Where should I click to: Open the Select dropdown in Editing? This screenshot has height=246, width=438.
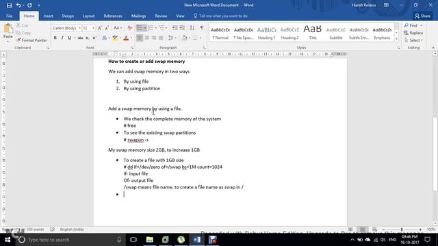(413, 40)
